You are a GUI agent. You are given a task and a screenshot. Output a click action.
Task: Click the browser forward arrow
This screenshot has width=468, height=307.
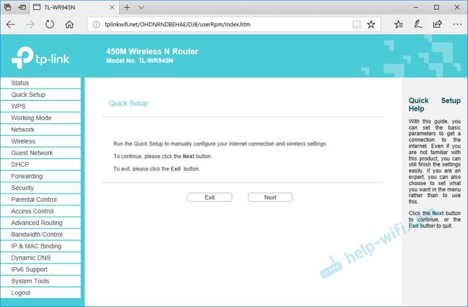click(x=30, y=25)
